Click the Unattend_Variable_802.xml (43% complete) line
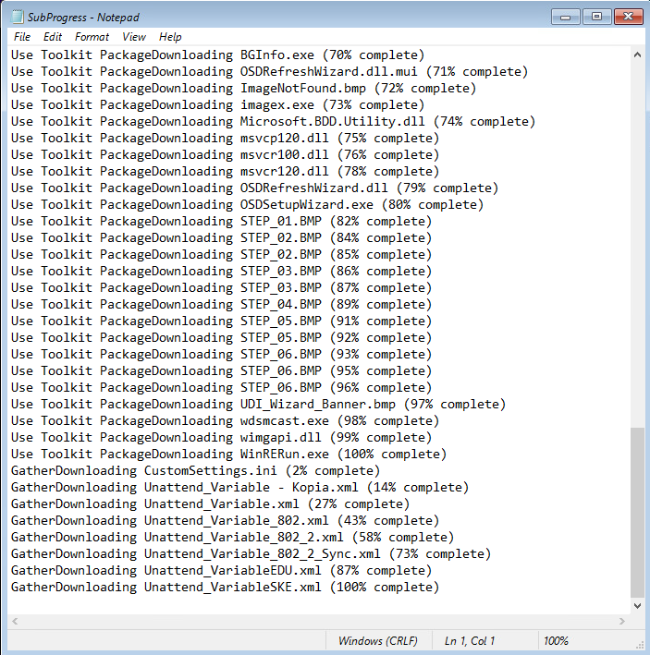The image size is (650, 655). (x=226, y=520)
